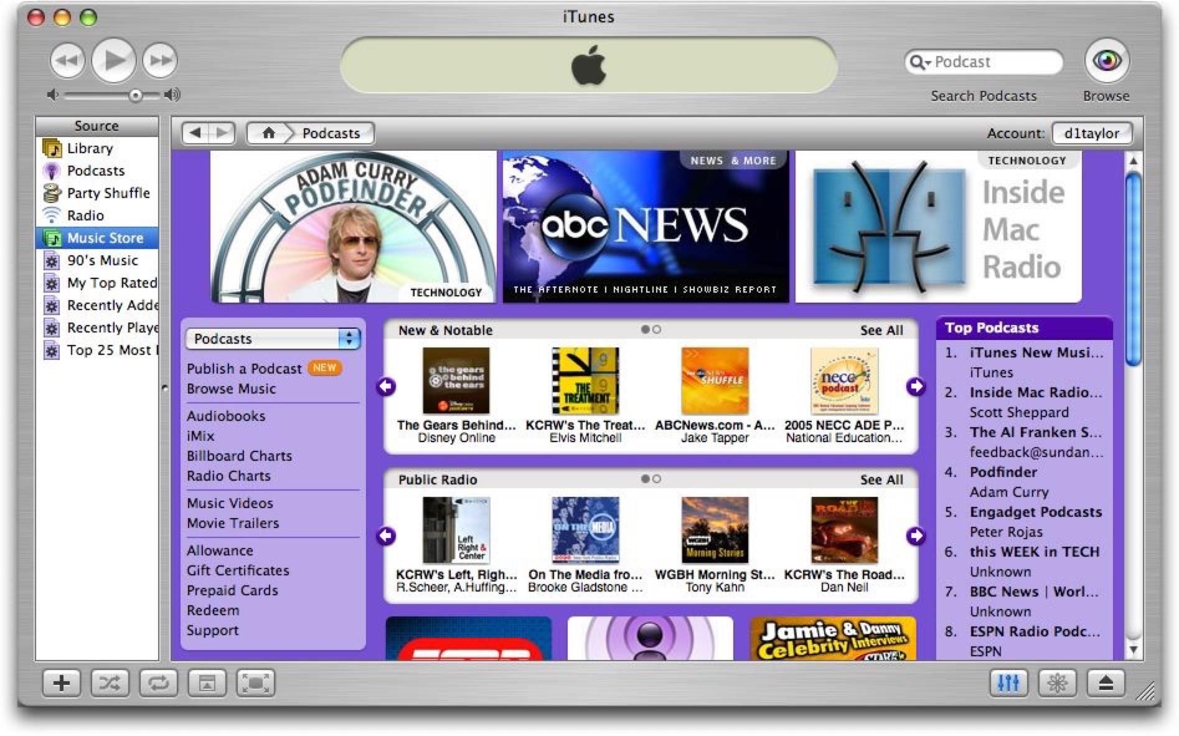Click the Podcasts breadcrumb button
This screenshot has width=1179, height=736.
click(x=331, y=133)
